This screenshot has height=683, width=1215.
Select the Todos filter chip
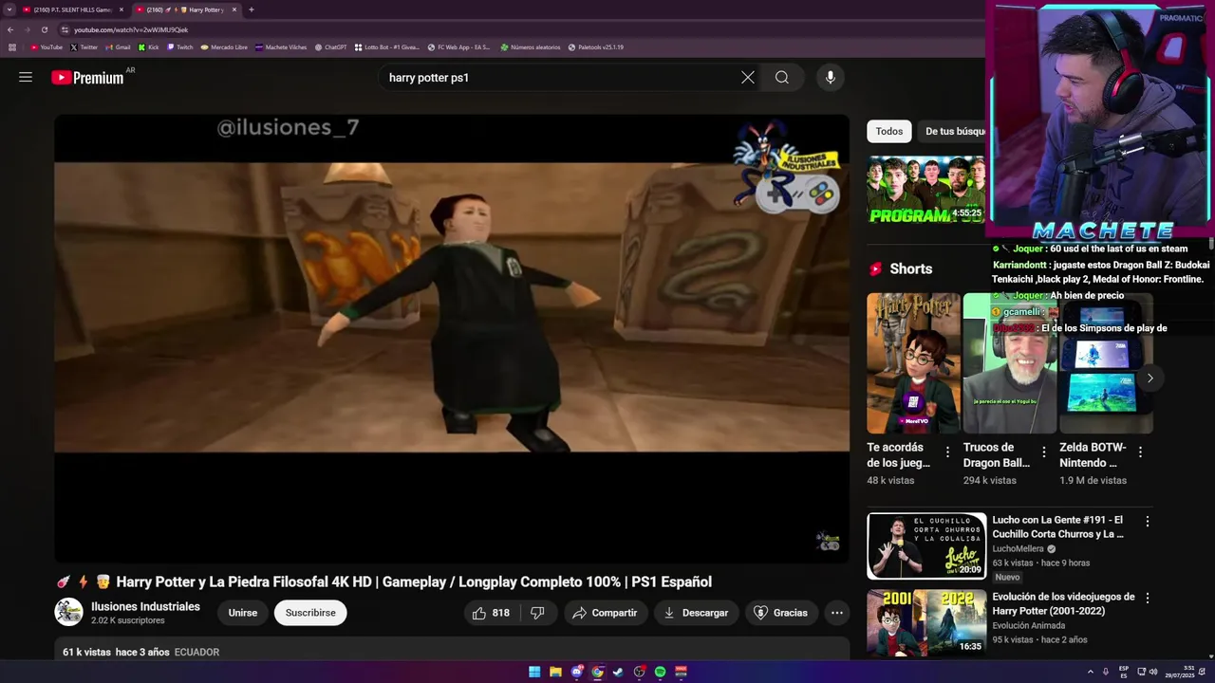coord(889,132)
